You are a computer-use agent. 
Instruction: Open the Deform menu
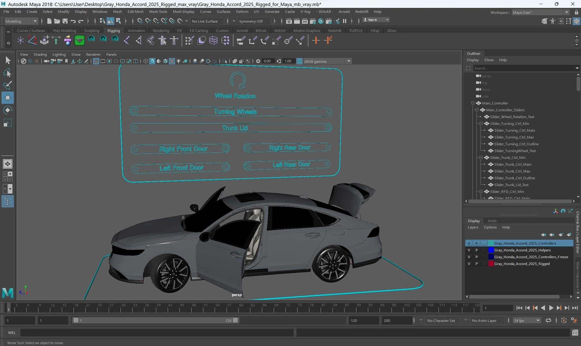point(242,12)
